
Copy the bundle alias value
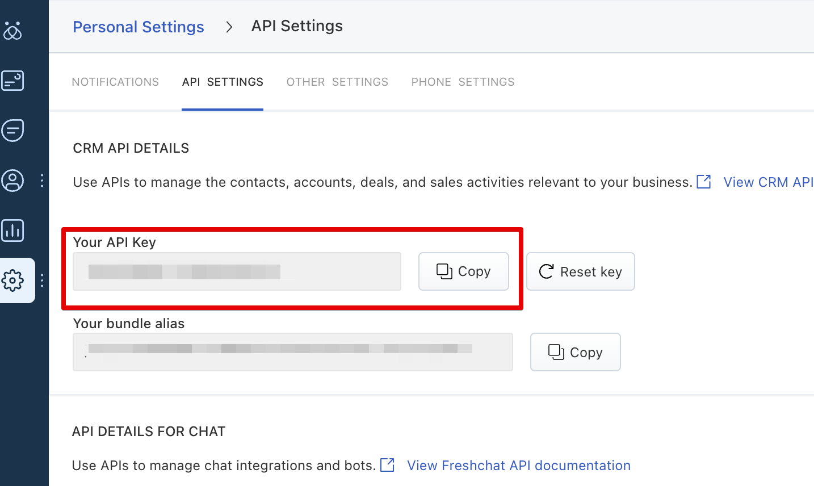(575, 352)
